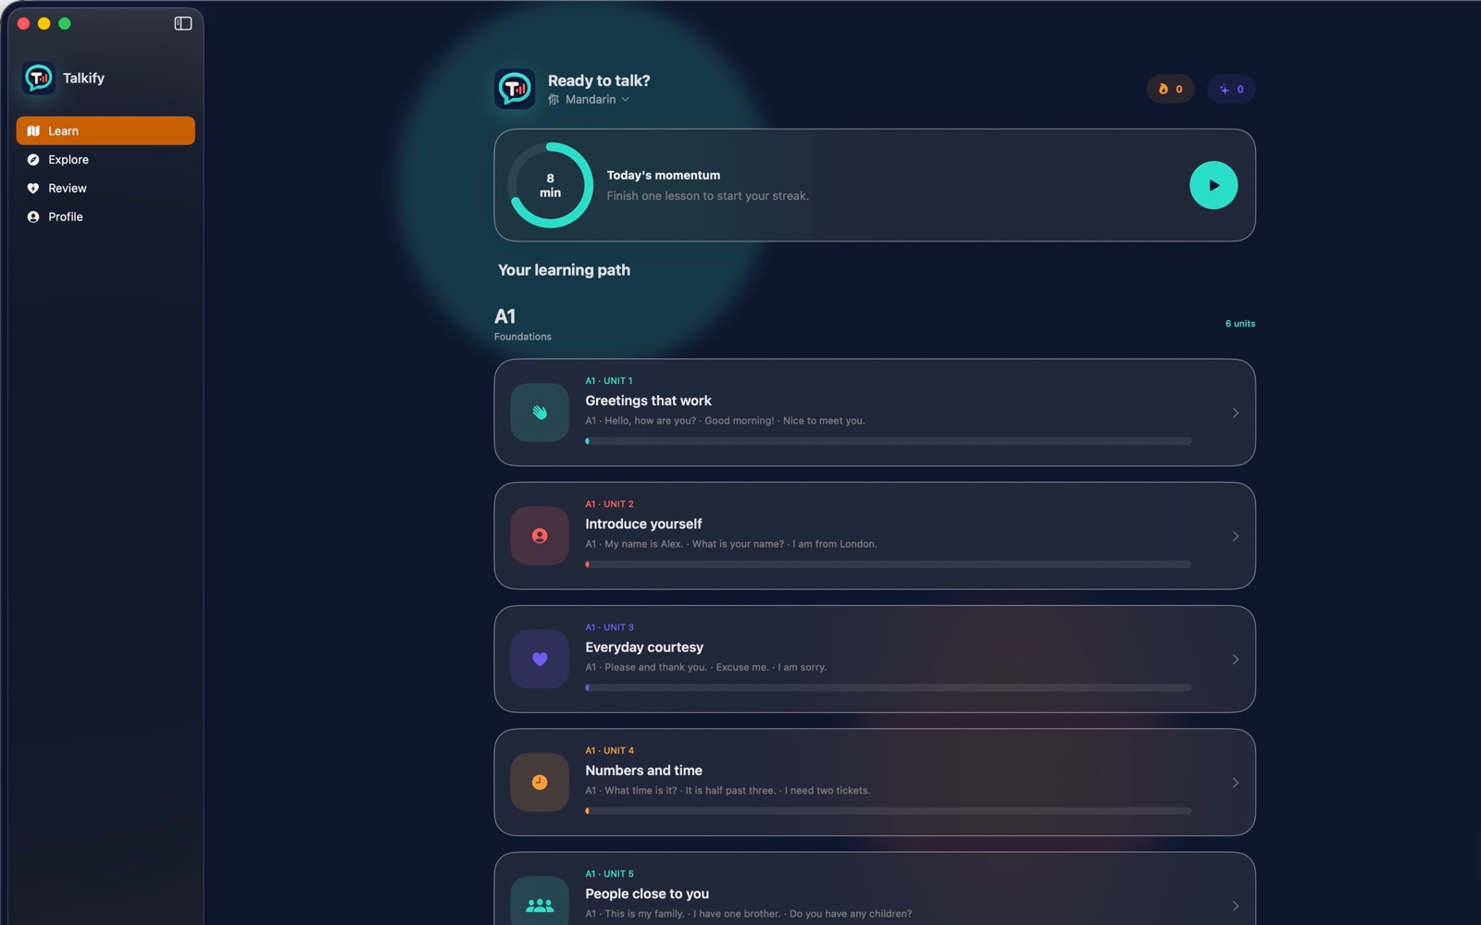The image size is (1481, 925).
Task: Click the Talkify app name in the sidebar
Action: (x=83, y=79)
